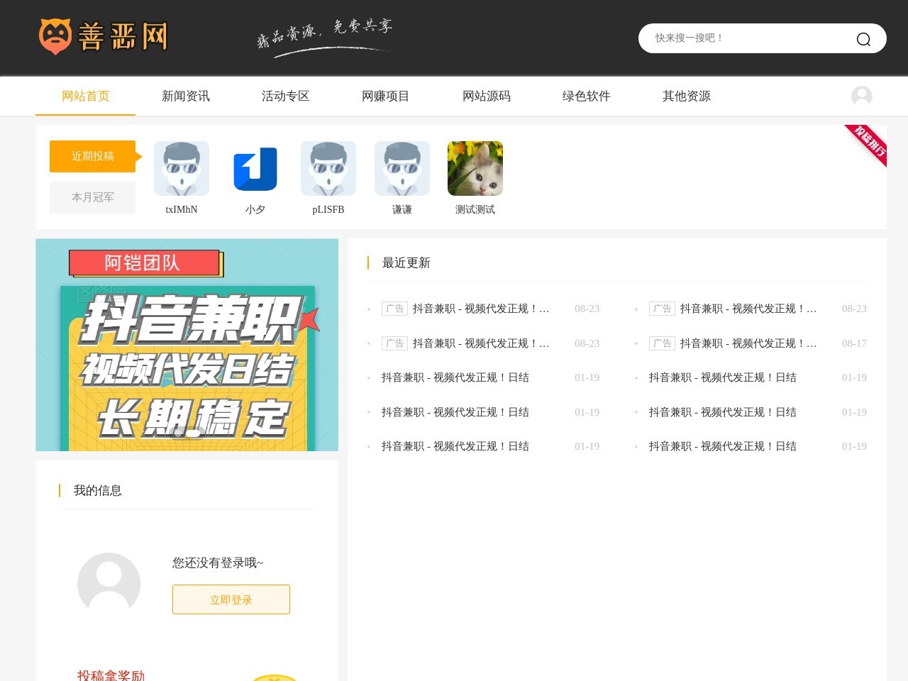This screenshot has width=908, height=681.
Task: Open the 绿色软件 navigation item
Action: click(x=587, y=96)
